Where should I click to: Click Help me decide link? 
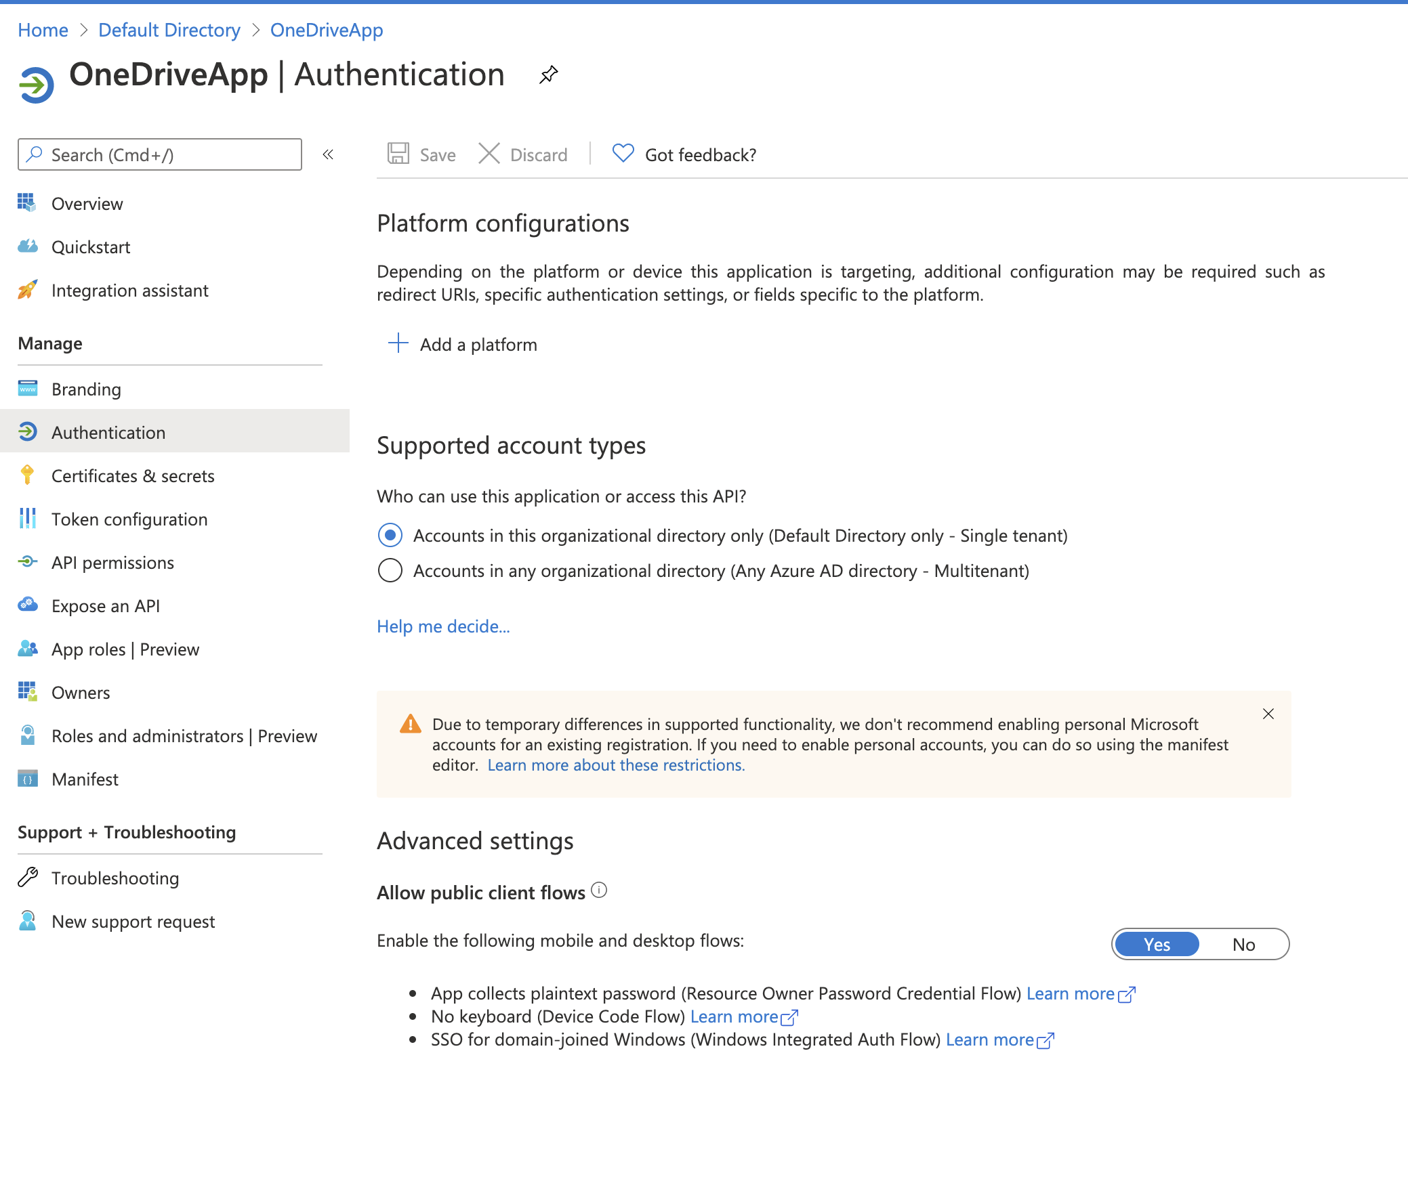click(x=443, y=626)
